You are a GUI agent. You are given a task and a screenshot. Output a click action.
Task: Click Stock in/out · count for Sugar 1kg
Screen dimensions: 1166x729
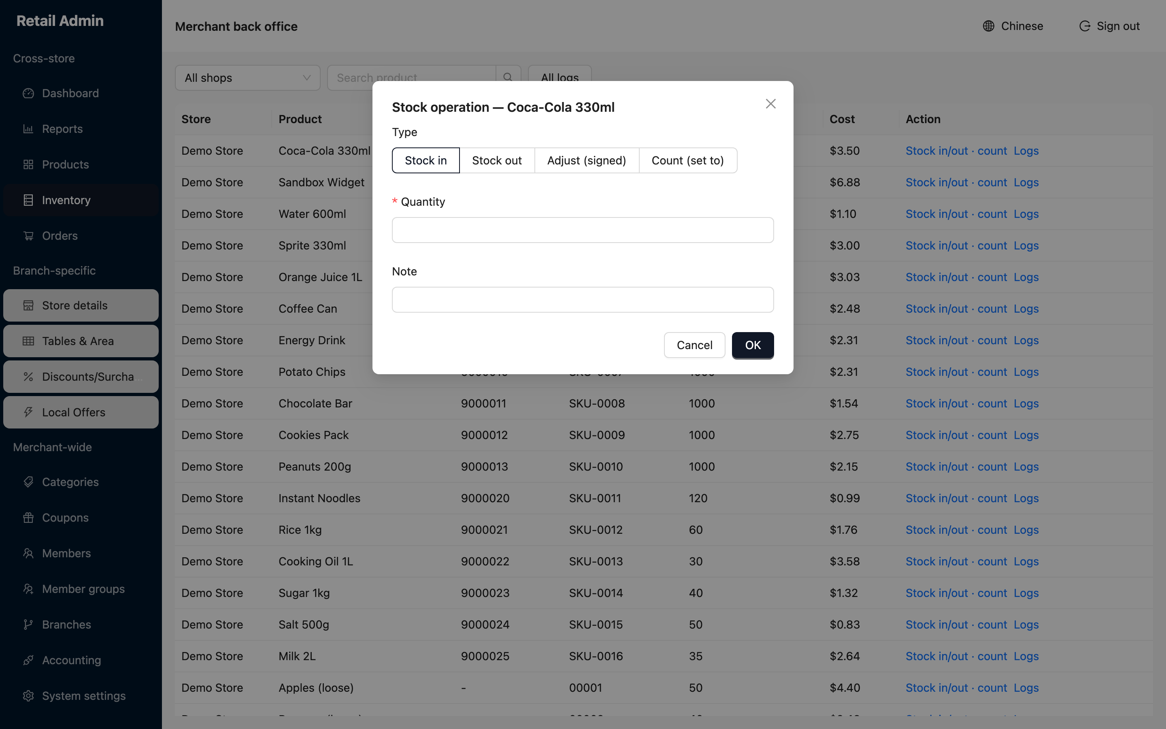pyautogui.click(x=956, y=593)
